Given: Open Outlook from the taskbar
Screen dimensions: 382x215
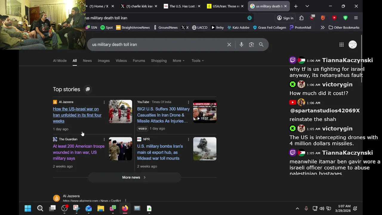Looking at the screenshot, I should tap(89, 208).
